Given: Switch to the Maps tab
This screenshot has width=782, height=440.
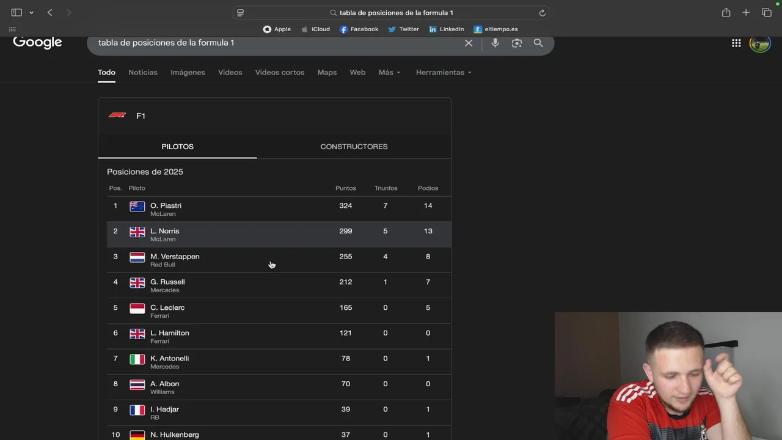Looking at the screenshot, I should click(x=327, y=72).
